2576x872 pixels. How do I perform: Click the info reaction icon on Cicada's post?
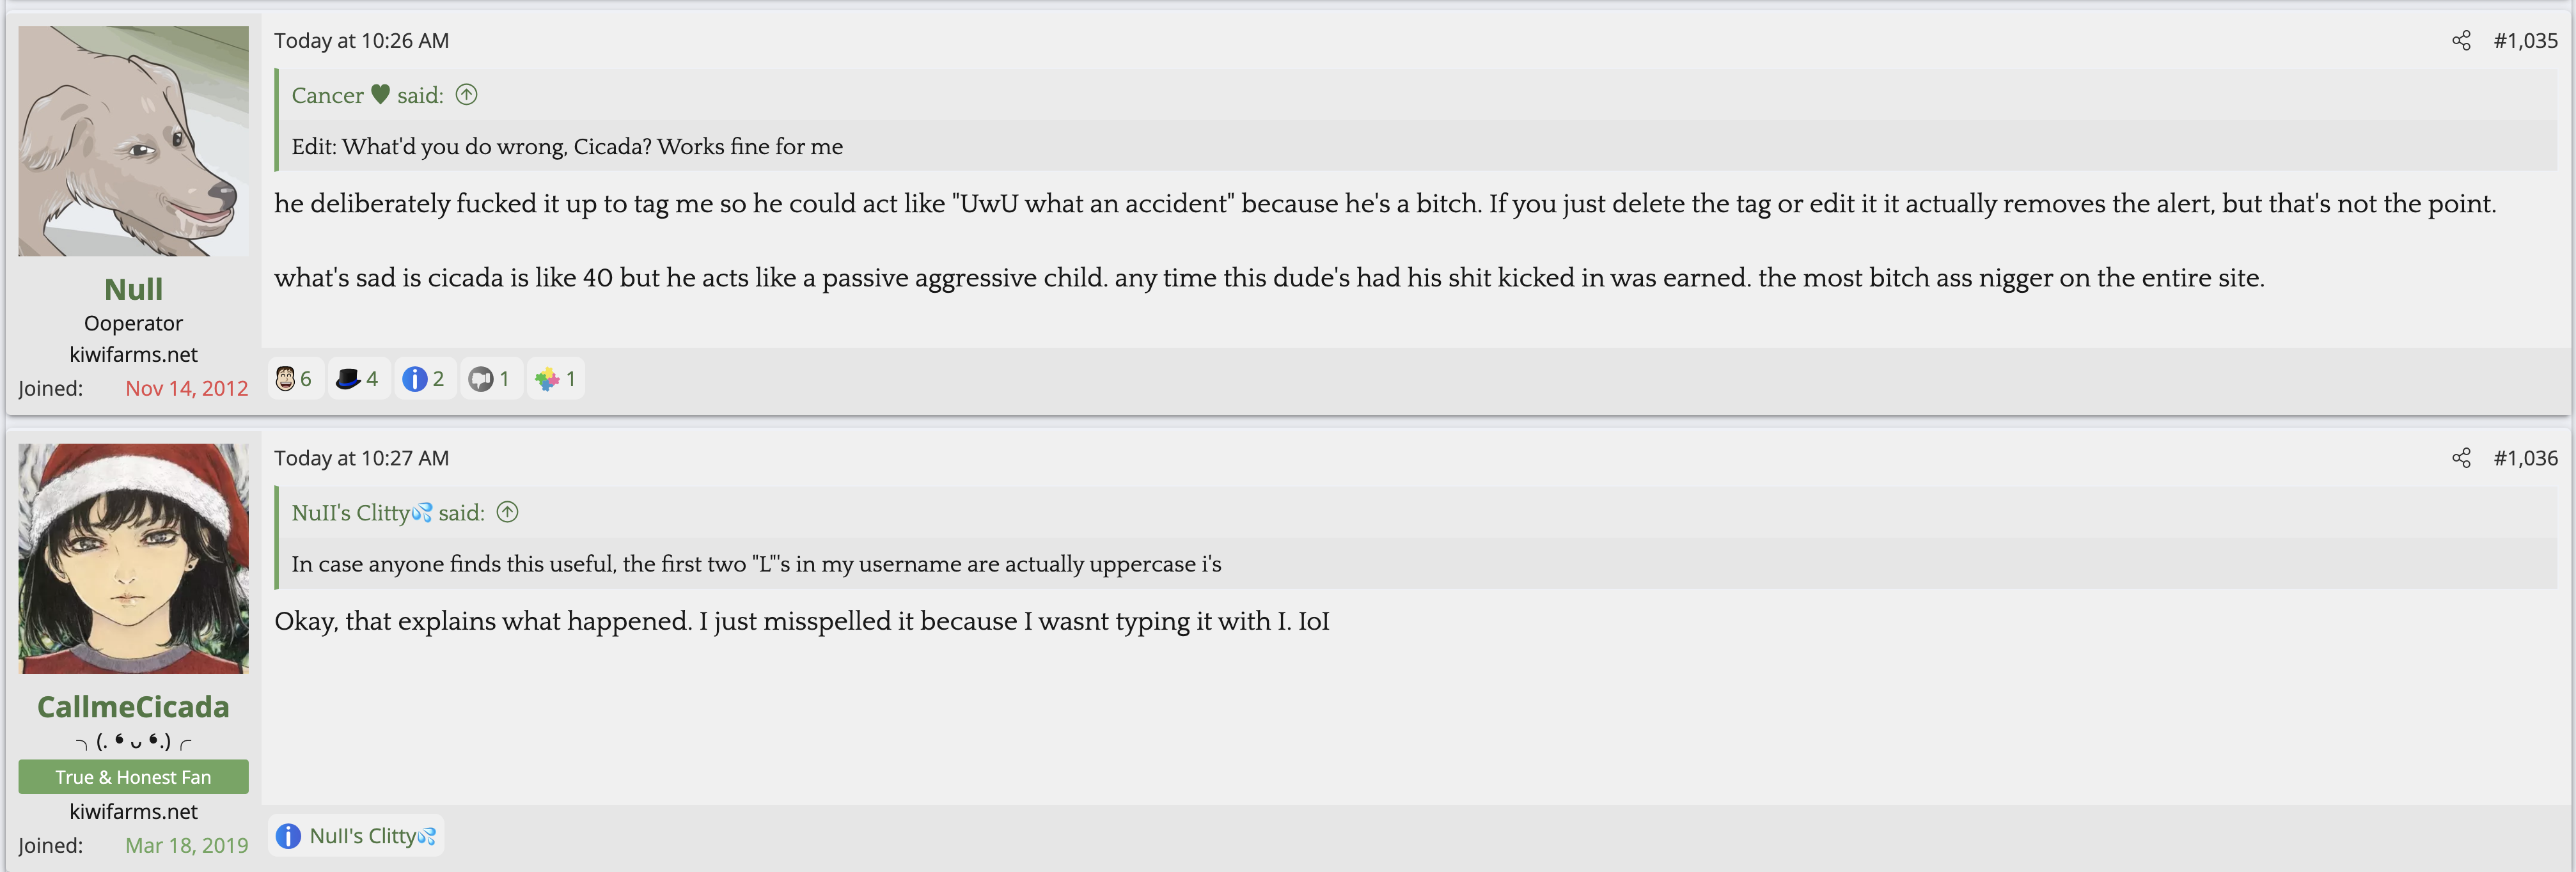tap(288, 836)
